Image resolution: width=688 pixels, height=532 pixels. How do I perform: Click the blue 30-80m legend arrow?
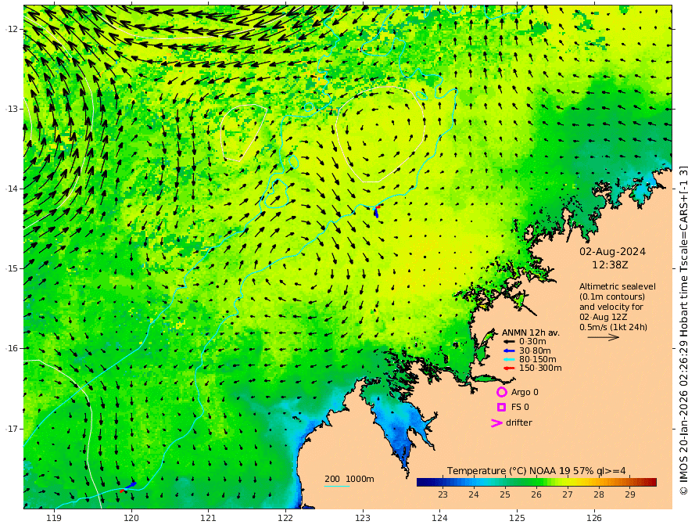click(x=509, y=350)
